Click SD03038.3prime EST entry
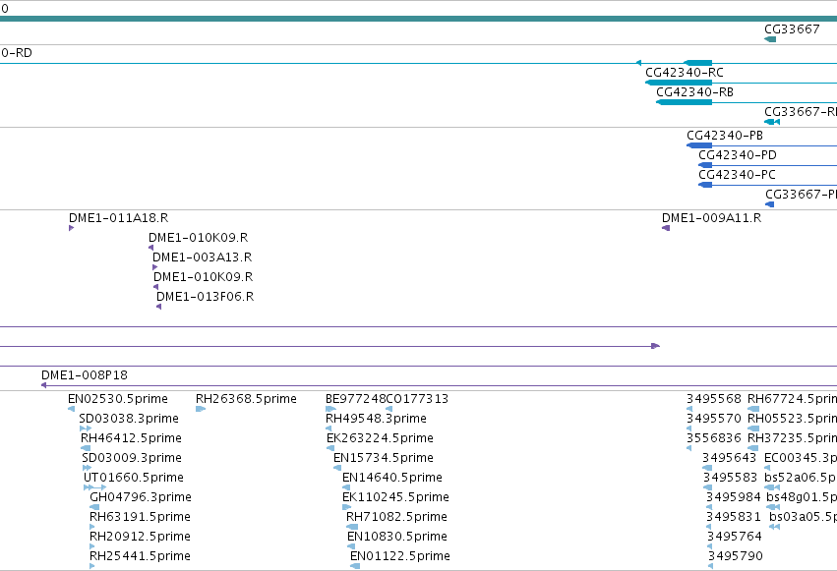837x571 pixels. (x=129, y=419)
